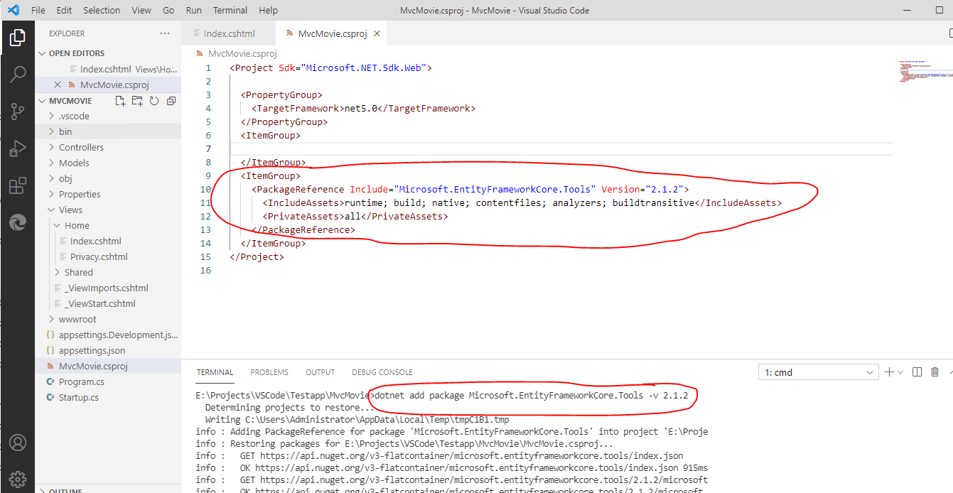Close the MvcMovie.csproj editor tab

[x=377, y=33]
